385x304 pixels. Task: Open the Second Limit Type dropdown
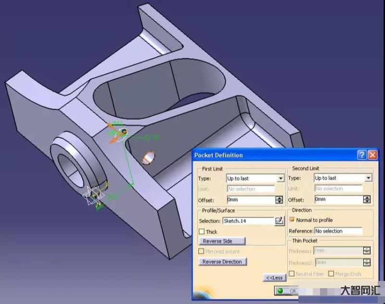pyautogui.click(x=368, y=178)
